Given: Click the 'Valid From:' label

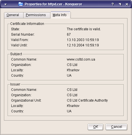Looking at the screenshot, I should point(20,40).
